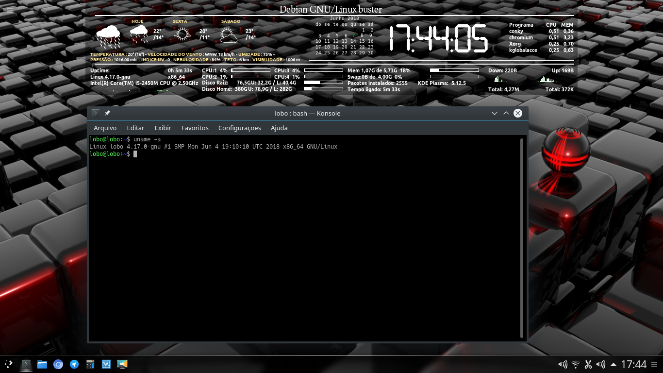Mute audio via the speaker tray icon

click(x=562, y=364)
